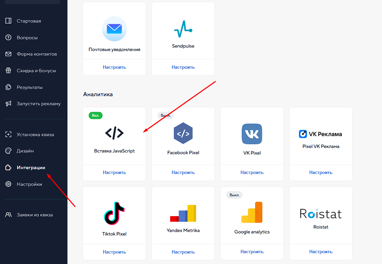The width and height of the screenshot is (382, 264).
Task: Click Настроить under Pixel VK Реклама
Action: 320,172
